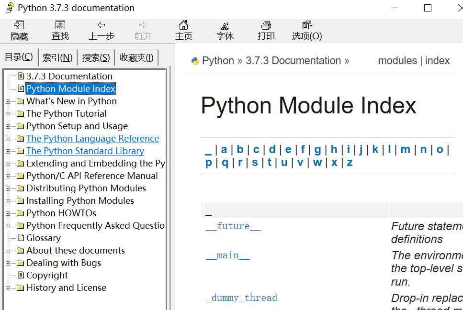
Task: Click the Find (查找) toolbar icon
Action: pos(60,31)
